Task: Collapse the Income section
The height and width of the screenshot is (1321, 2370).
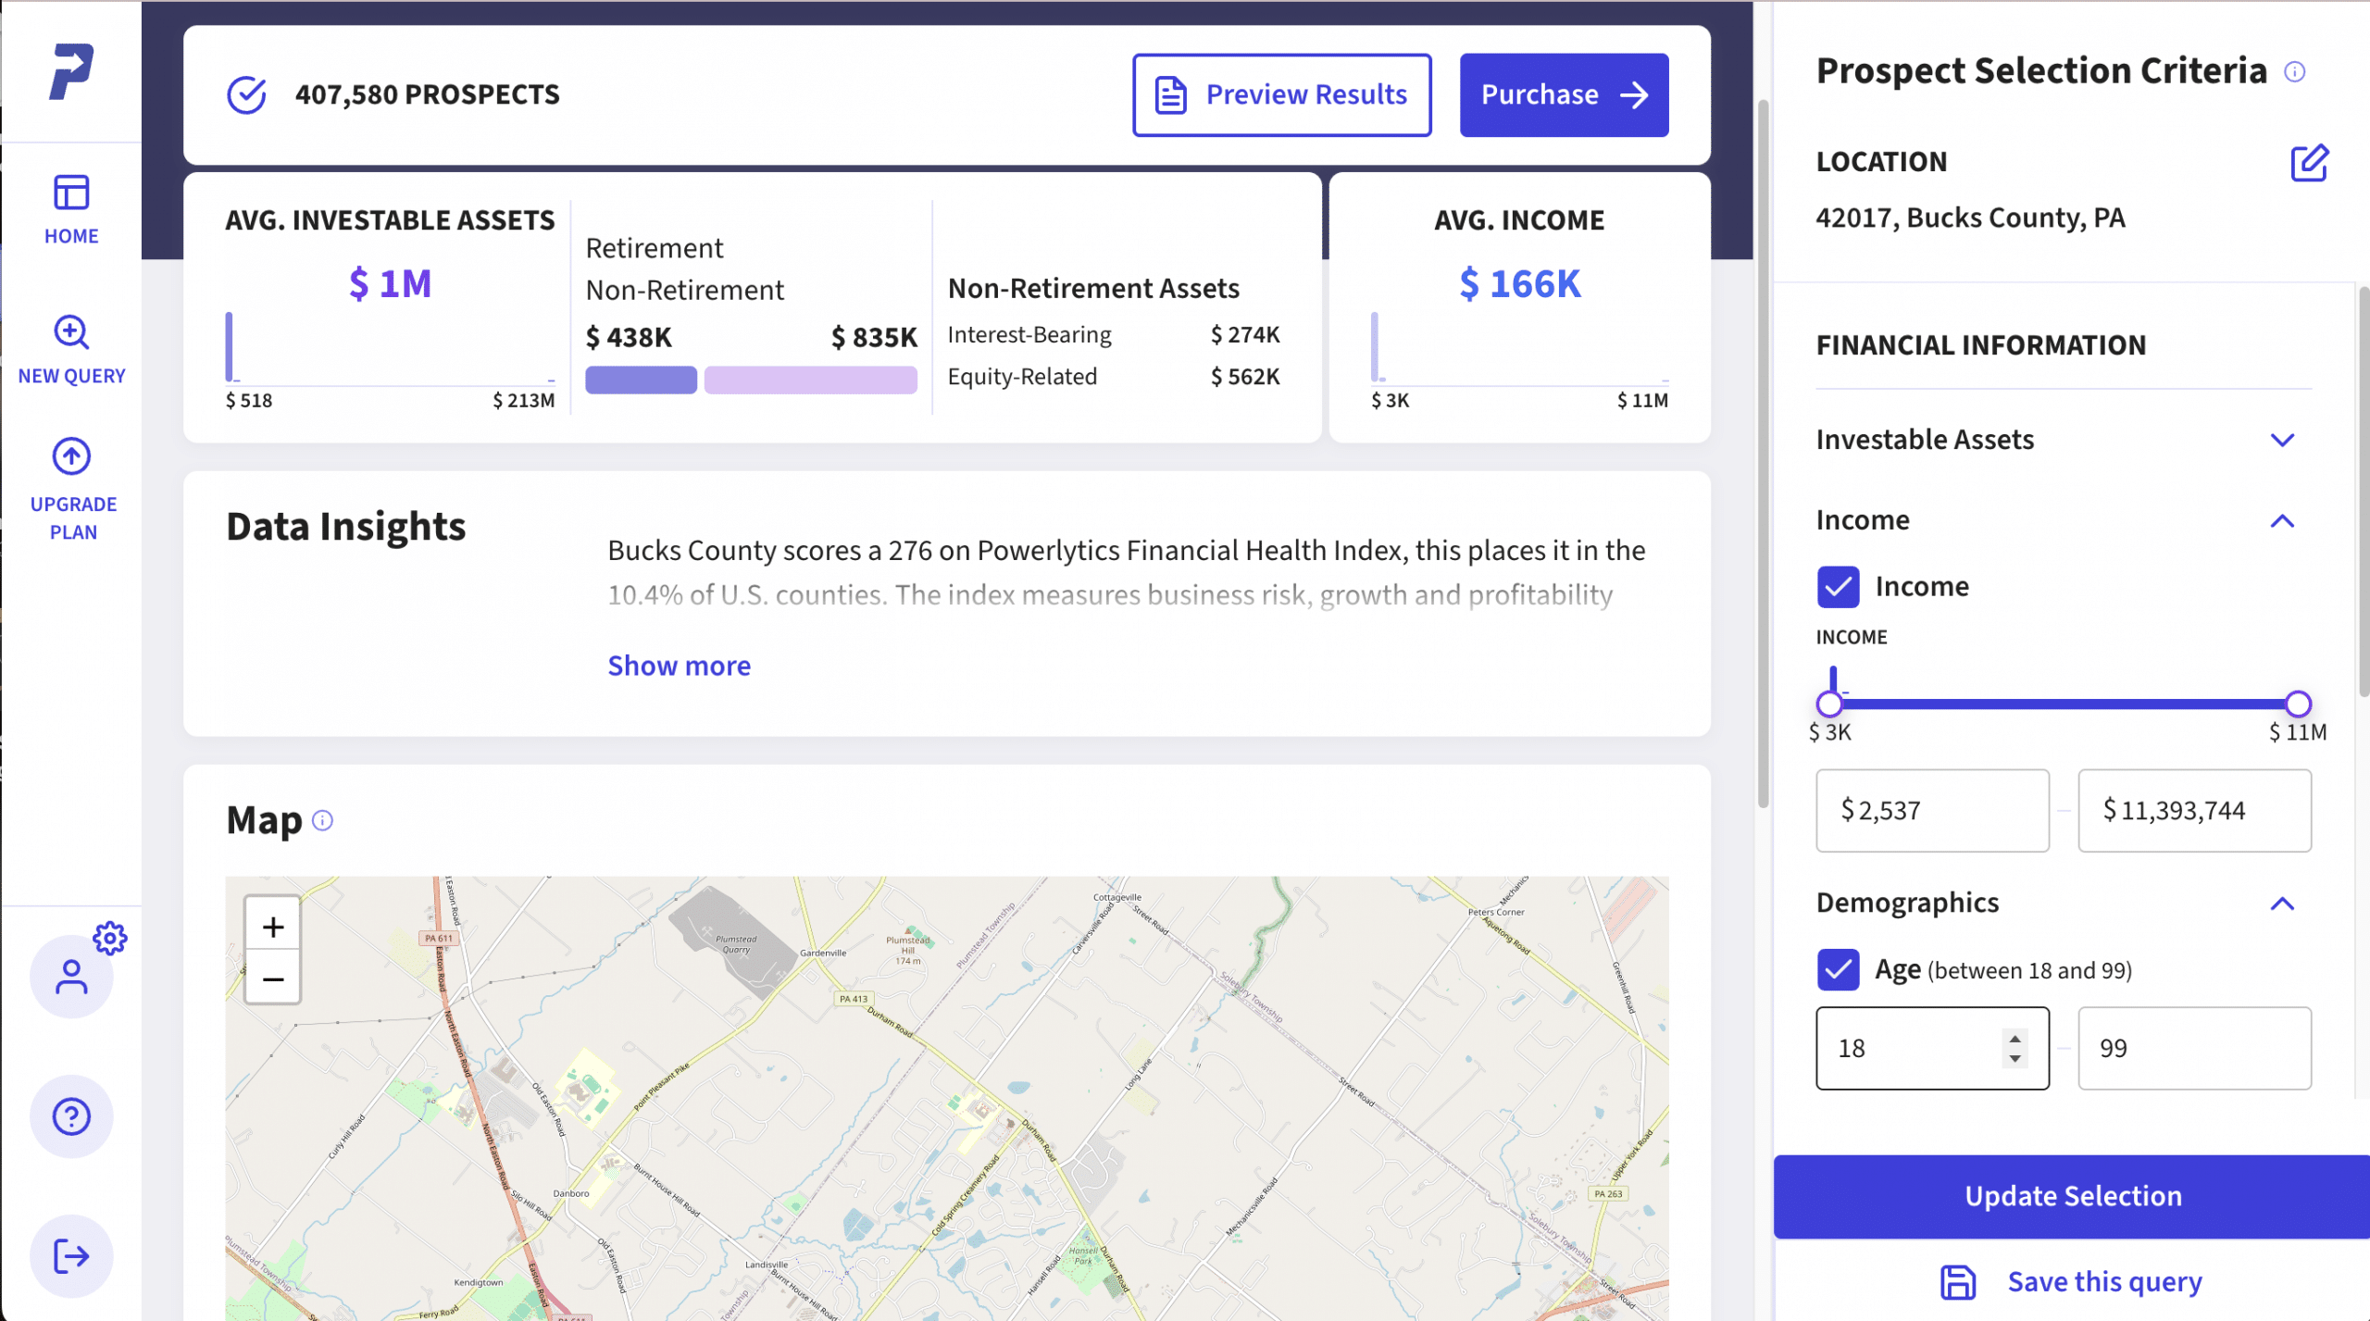Action: 2282,521
